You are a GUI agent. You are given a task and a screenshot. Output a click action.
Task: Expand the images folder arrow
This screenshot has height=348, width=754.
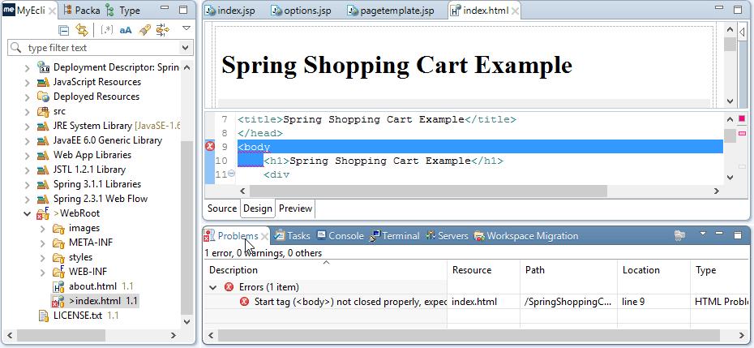pyautogui.click(x=43, y=228)
